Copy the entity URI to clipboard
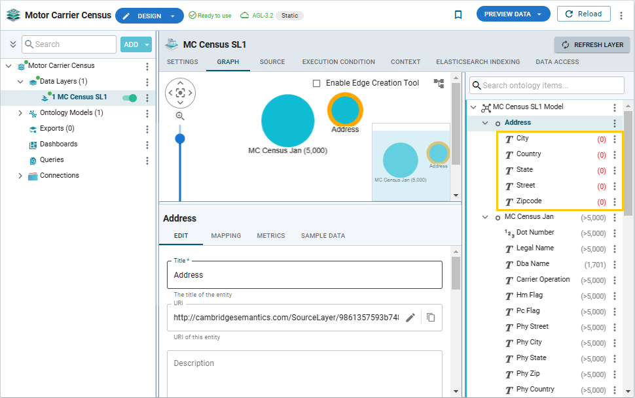Viewport: 635px width, 398px height. [x=431, y=318]
